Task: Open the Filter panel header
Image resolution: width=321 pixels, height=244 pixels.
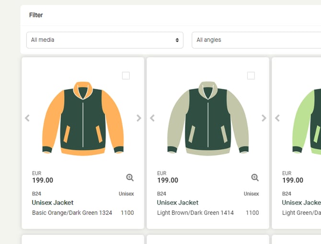Action: pyautogui.click(x=36, y=15)
